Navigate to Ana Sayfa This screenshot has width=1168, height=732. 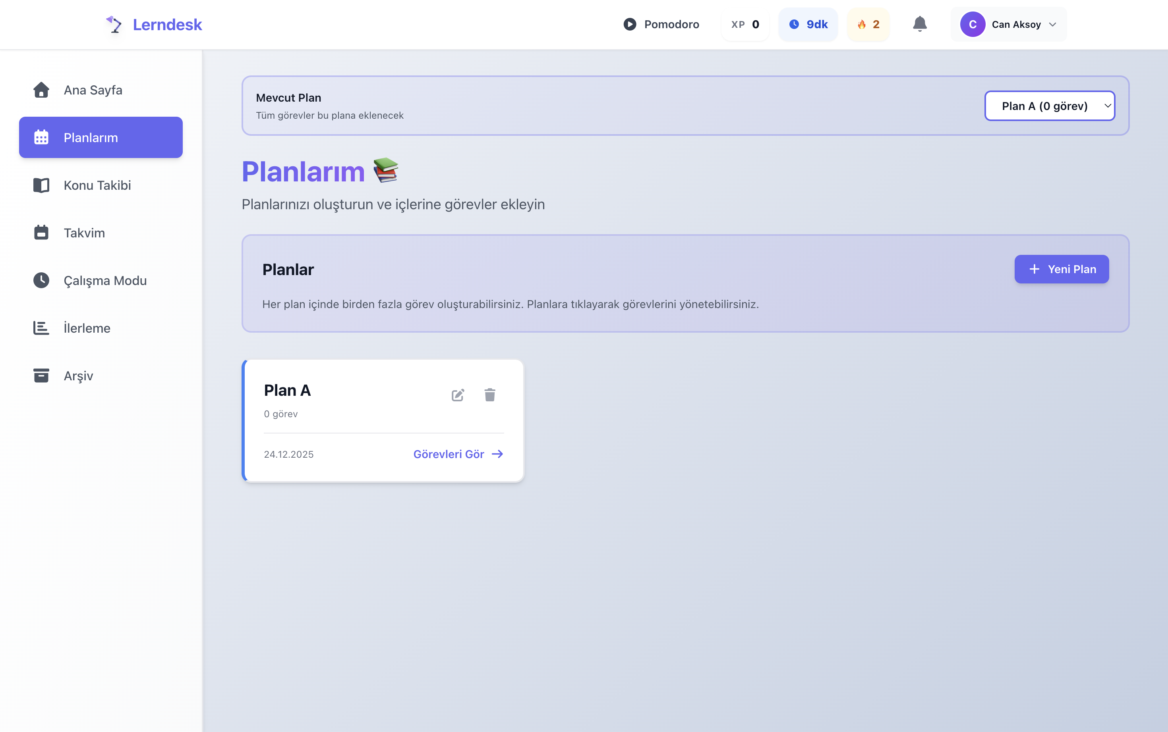(93, 90)
